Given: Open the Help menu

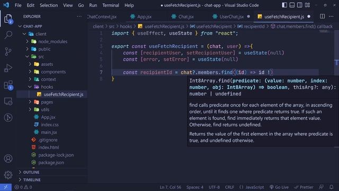Looking at the screenshot, I should (x=129, y=5).
